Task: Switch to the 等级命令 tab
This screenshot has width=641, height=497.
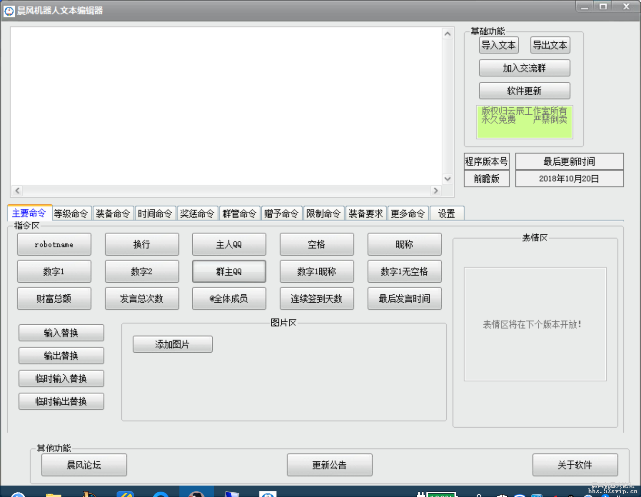Action: click(71, 214)
